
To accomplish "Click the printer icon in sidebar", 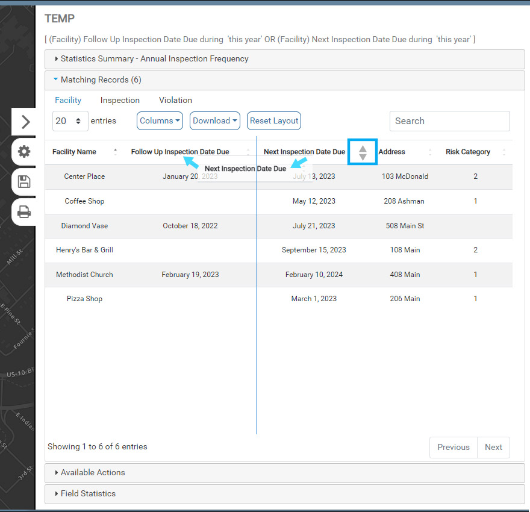I will [x=24, y=212].
